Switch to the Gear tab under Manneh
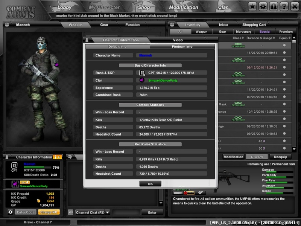Viewport: 301px width, 226px height. click(x=104, y=24)
